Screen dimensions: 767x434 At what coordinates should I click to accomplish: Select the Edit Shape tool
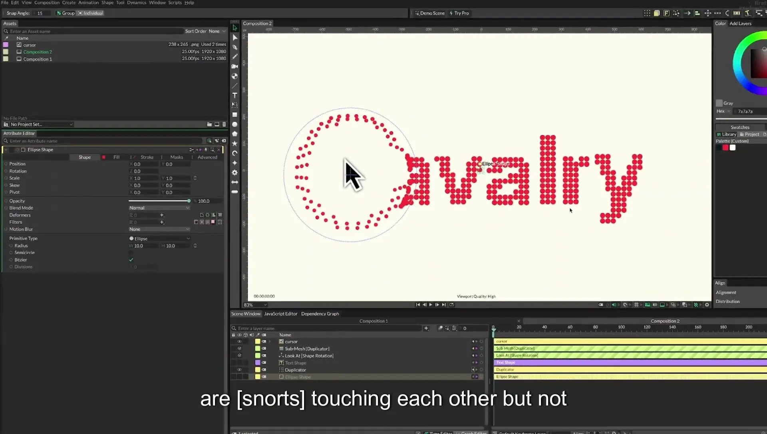[x=235, y=37]
